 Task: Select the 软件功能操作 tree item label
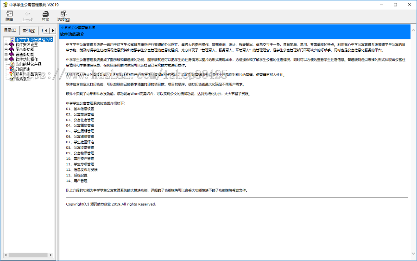(x=26, y=60)
